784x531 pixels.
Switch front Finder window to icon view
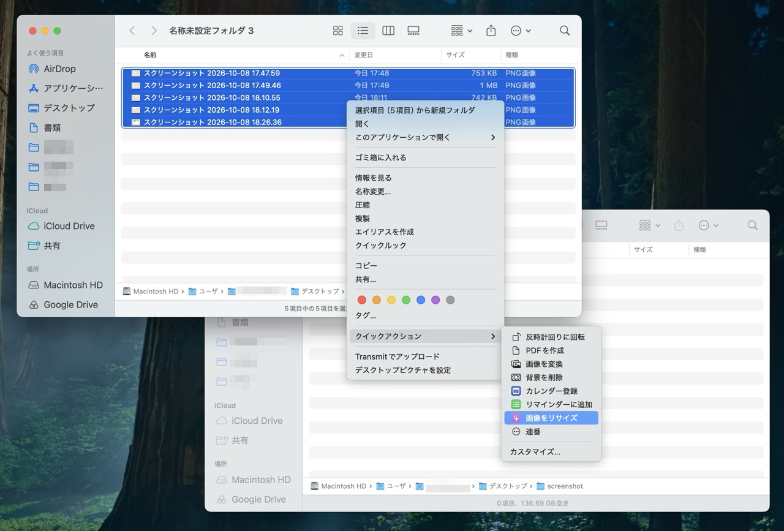337,31
